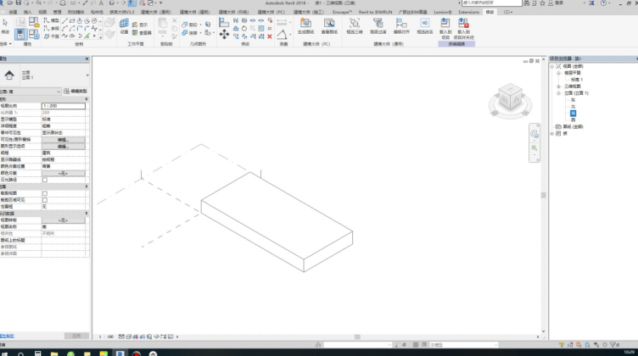The width and height of the screenshot is (638, 356).
Task: Select the Rotate tool icon
Action: point(244,29)
